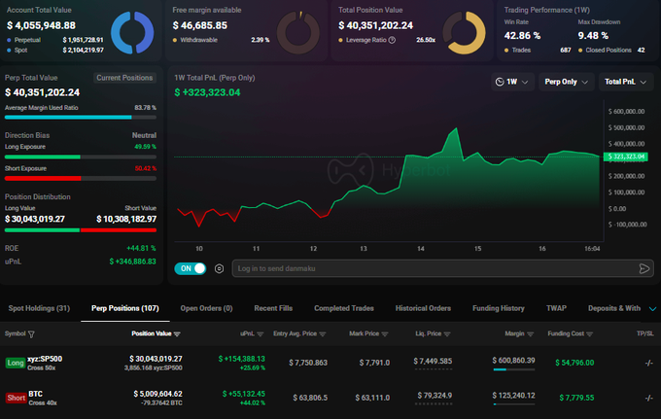Open the Funding History tab
Screen dimensions: 661x419
pos(499,308)
